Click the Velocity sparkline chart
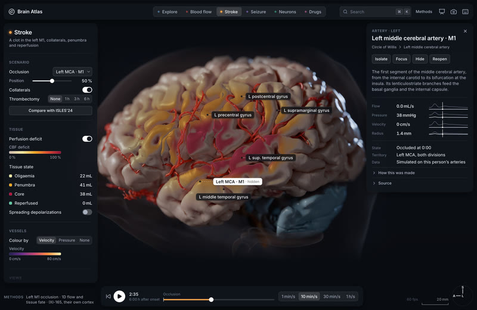 tap(448, 124)
